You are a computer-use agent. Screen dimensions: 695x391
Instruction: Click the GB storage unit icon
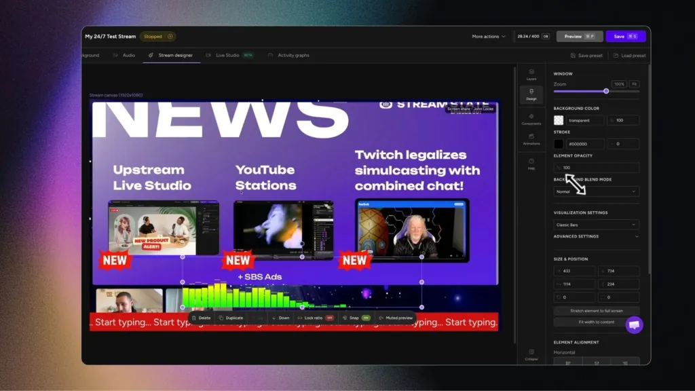coord(545,37)
